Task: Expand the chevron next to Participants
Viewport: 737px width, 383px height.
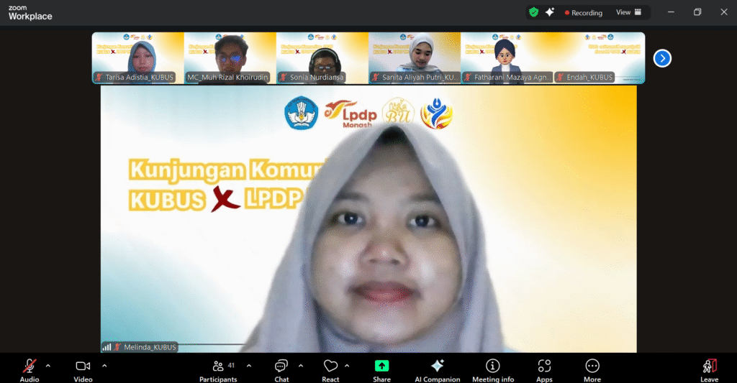Action: [249, 365]
